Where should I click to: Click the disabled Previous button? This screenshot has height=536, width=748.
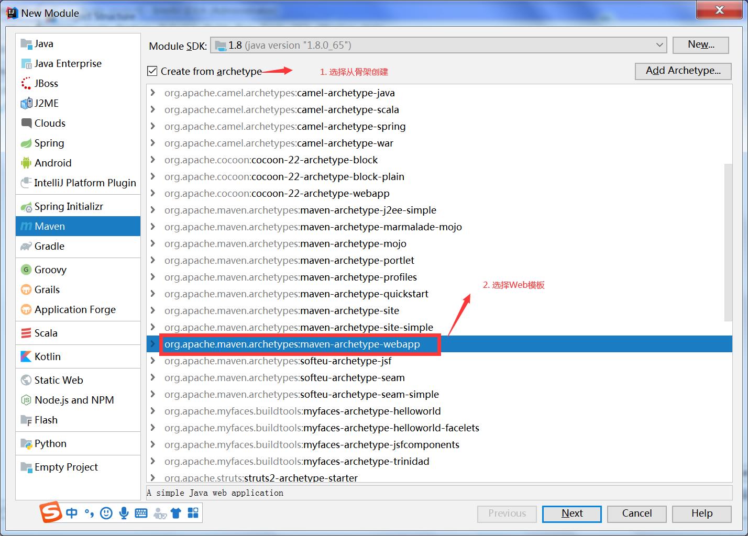point(507,513)
